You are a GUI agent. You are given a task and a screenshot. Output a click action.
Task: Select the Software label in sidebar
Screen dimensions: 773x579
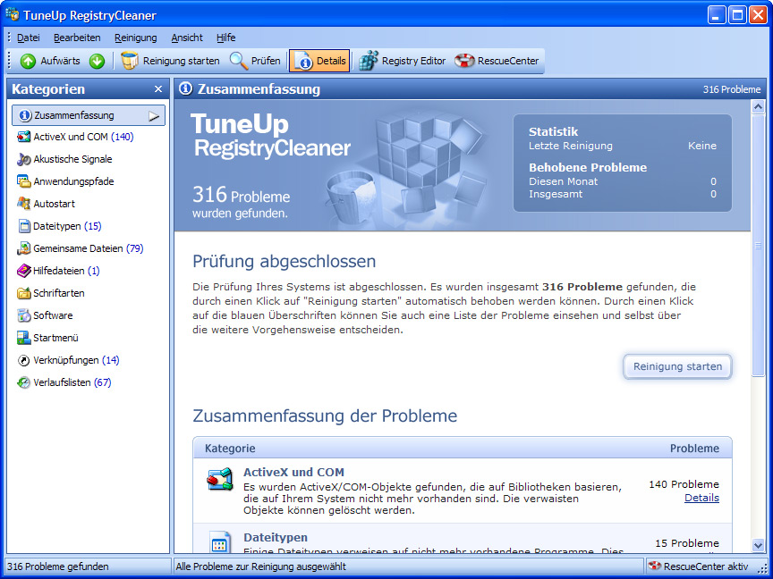(53, 315)
